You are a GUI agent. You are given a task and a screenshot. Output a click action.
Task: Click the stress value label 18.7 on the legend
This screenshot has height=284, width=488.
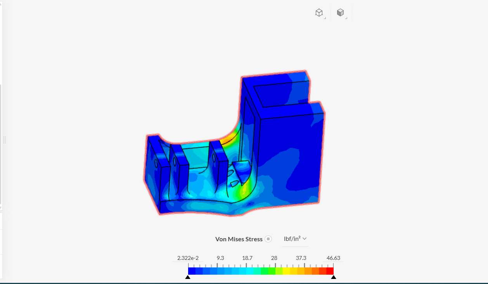click(x=247, y=258)
